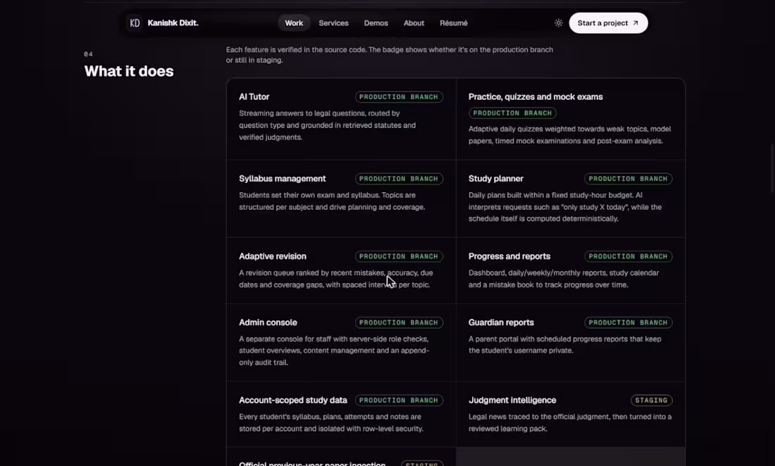Click the Production Branch badge under Practice, quizzes
Viewport: 775px width, 466px height.
[512, 113]
